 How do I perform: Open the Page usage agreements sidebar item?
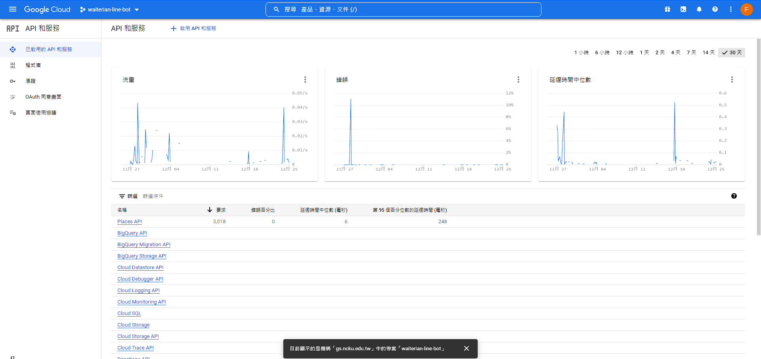point(50,113)
